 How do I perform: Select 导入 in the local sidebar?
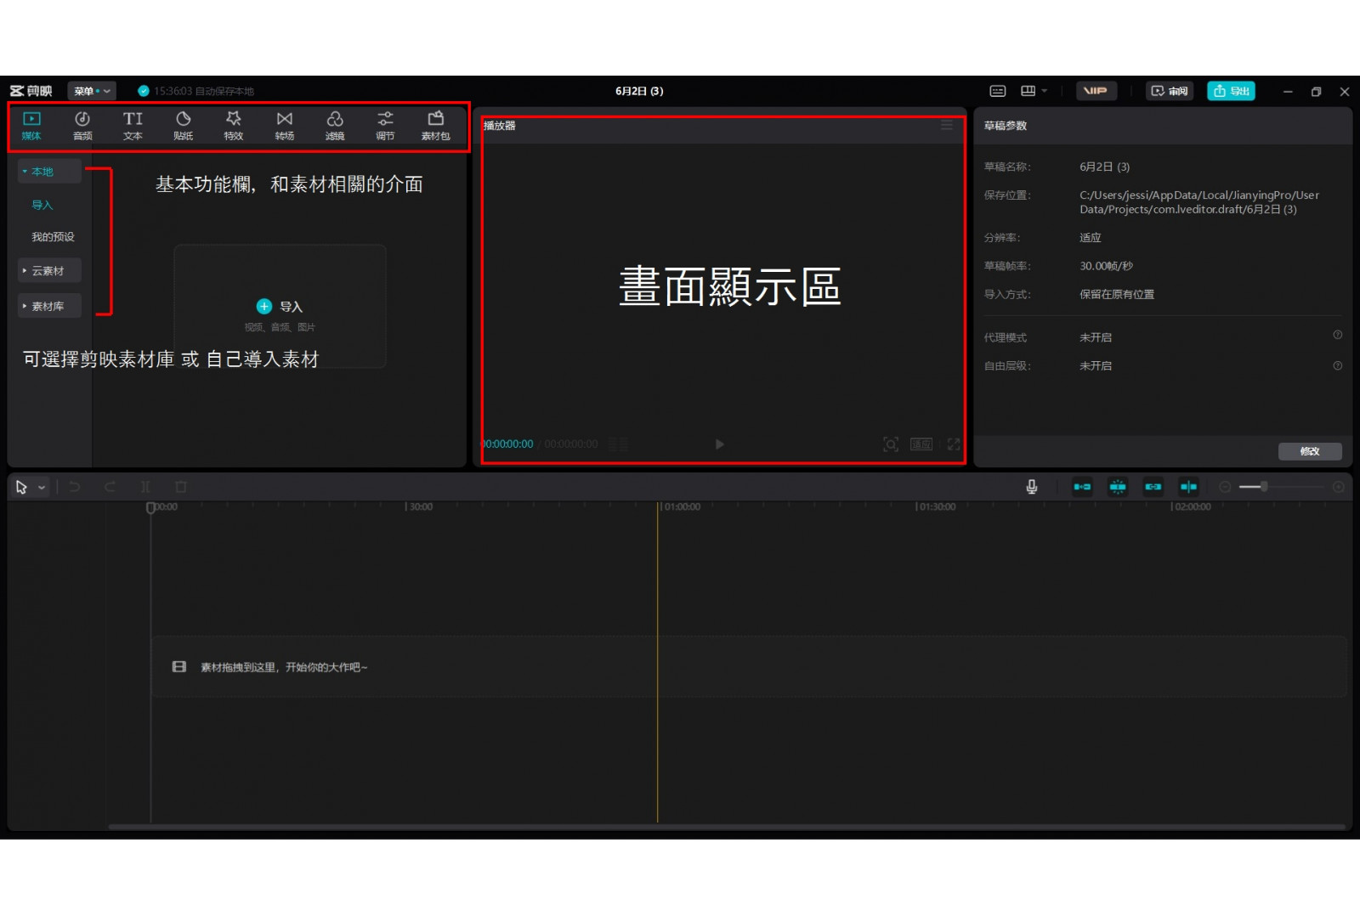42,205
